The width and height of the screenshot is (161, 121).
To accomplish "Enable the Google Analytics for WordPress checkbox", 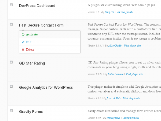I will pos(11,86).
